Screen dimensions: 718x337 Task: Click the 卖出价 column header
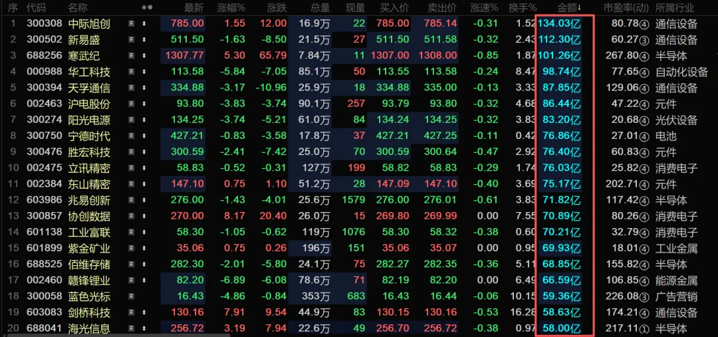click(x=442, y=8)
